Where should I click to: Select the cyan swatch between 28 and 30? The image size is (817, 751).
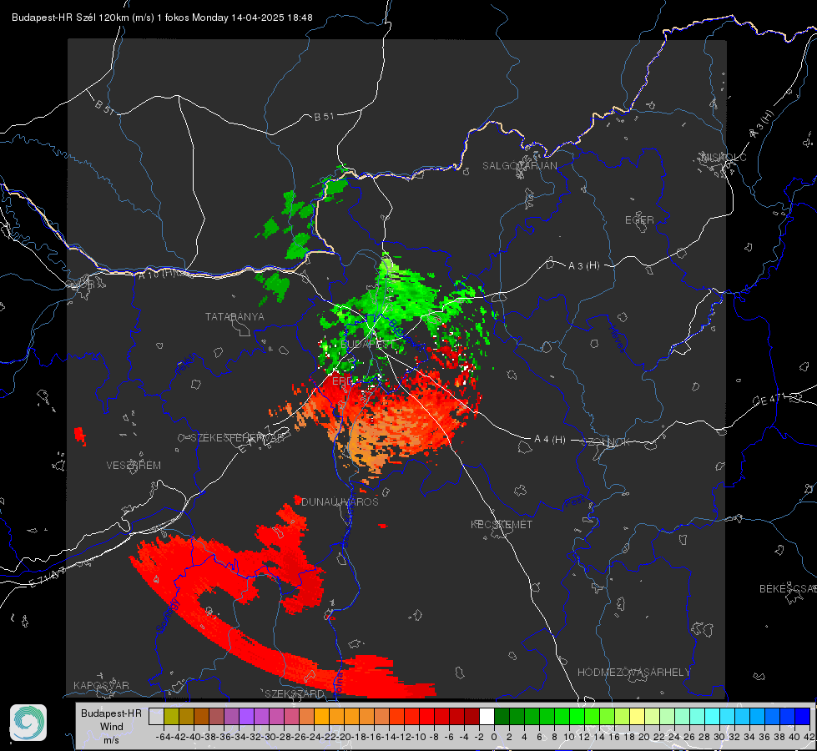point(712,716)
